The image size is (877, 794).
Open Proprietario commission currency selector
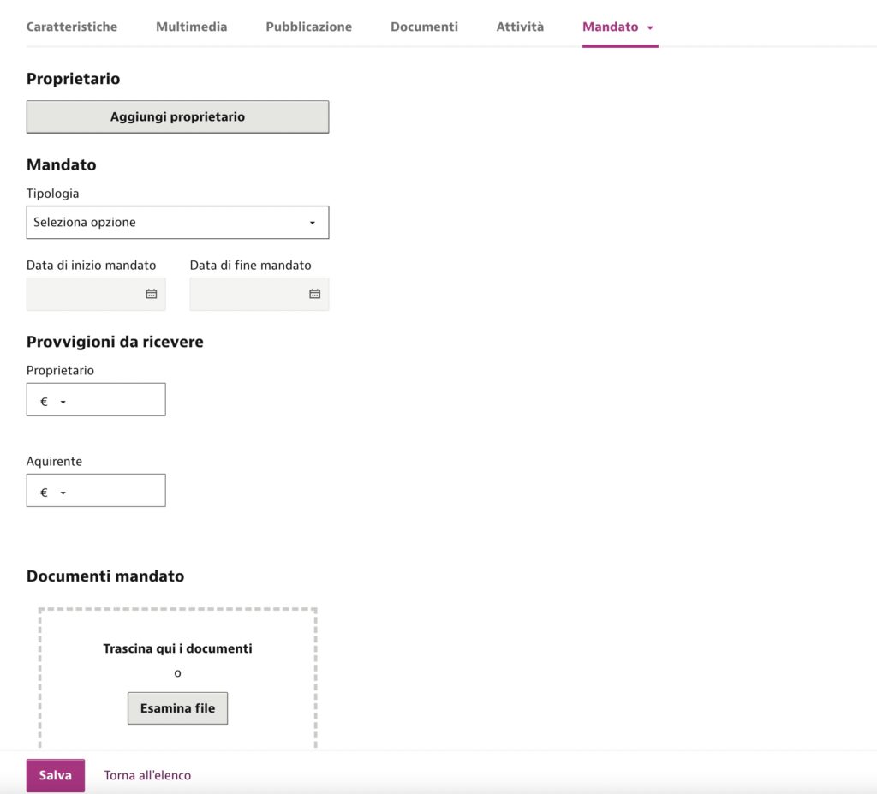52,401
